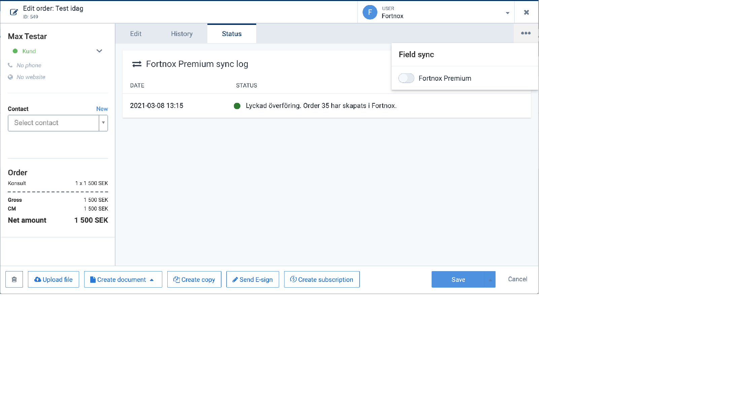Click the Send E-sign button
The image size is (742, 405).
[252, 280]
